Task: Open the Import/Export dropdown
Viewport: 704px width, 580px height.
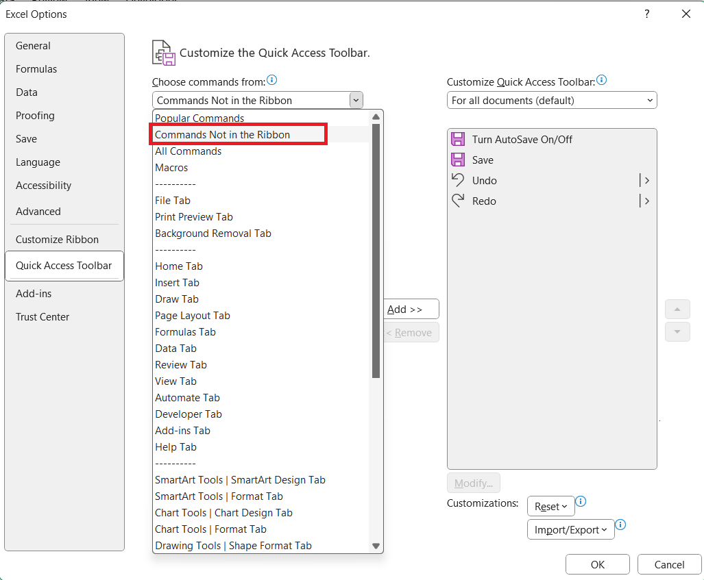Action: pos(570,529)
